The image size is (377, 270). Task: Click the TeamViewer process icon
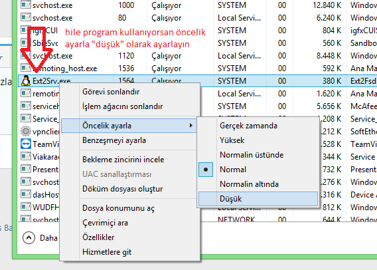tap(26, 144)
